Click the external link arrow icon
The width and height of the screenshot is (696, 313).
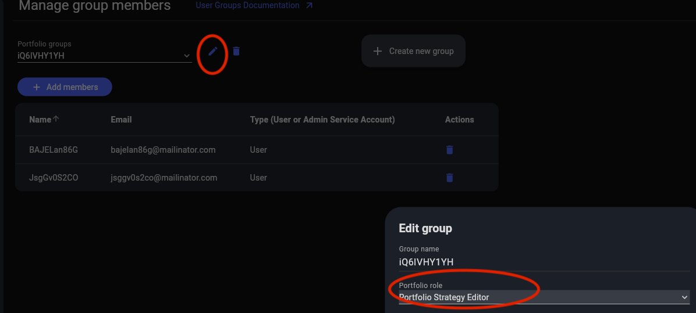[310, 6]
